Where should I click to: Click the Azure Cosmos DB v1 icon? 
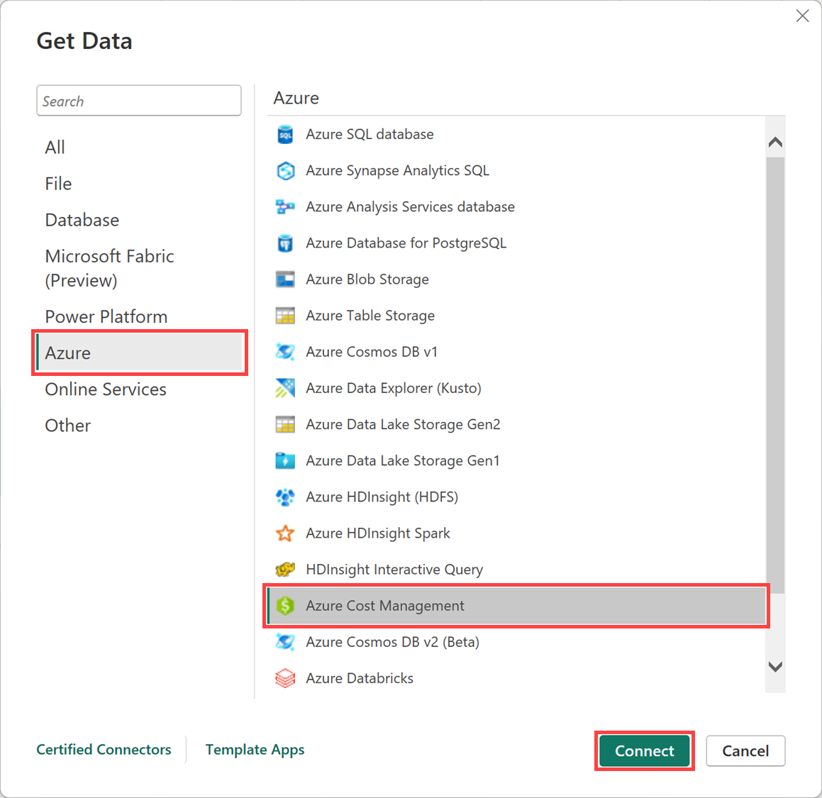[285, 352]
